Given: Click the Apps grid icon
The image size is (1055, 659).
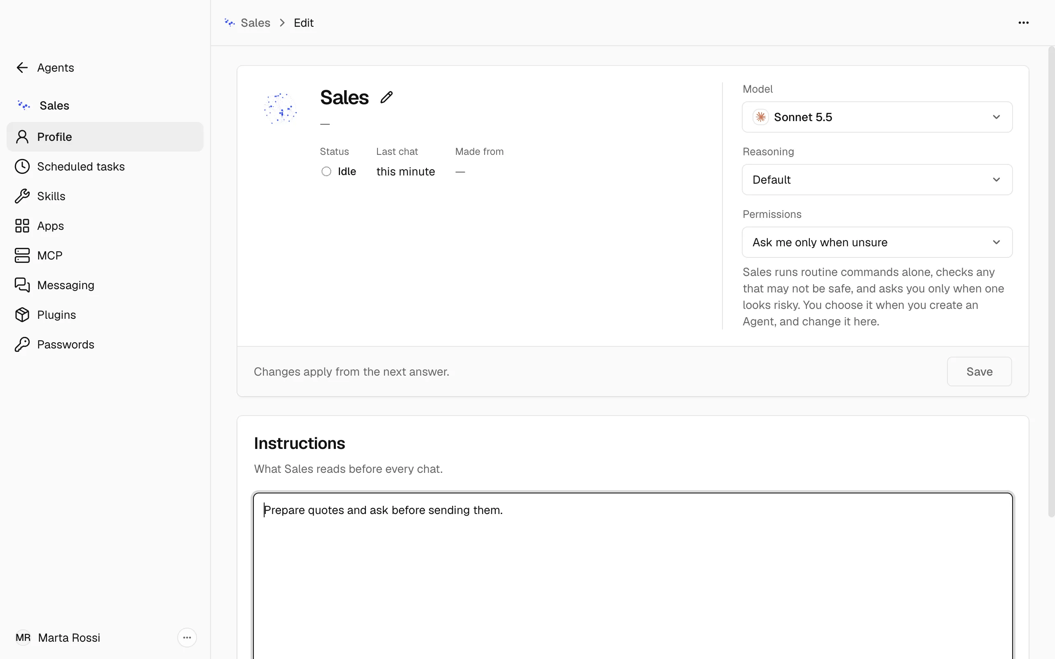Looking at the screenshot, I should [22, 226].
